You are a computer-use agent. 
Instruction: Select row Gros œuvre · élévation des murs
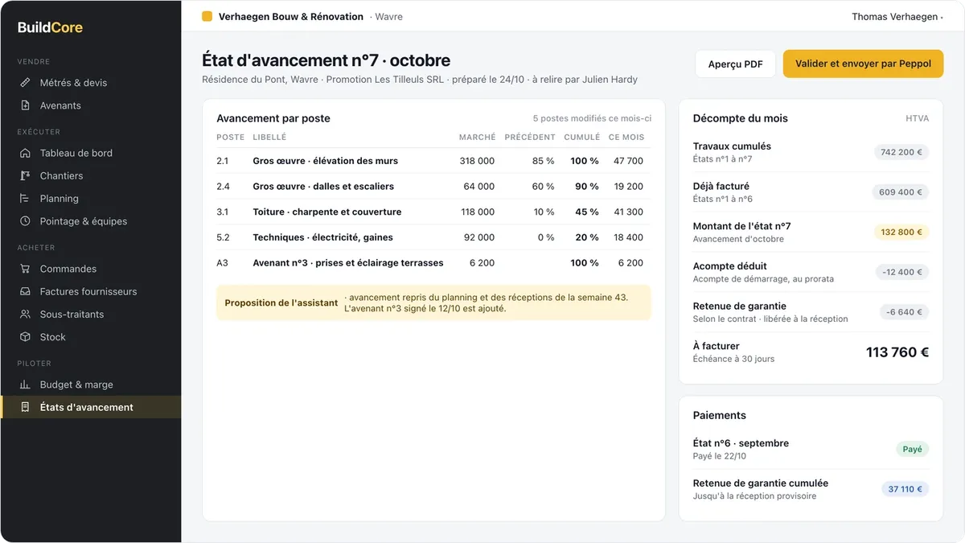pos(433,161)
